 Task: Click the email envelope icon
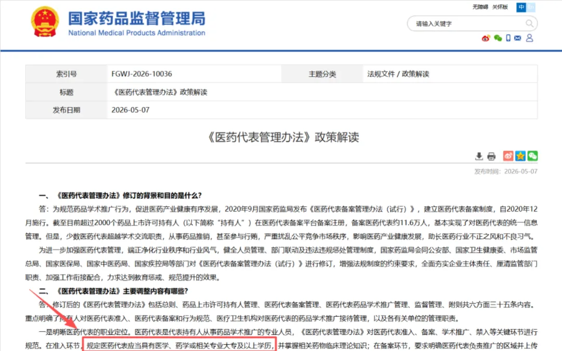point(518,38)
